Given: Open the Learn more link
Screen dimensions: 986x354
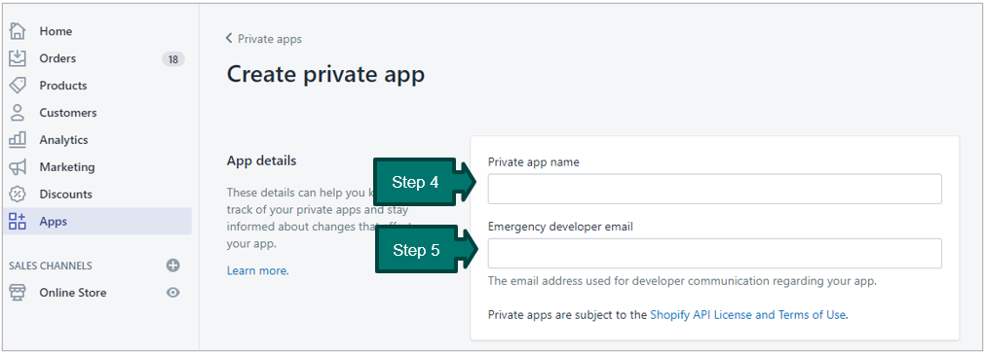Looking at the screenshot, I should tap(258, 271).
